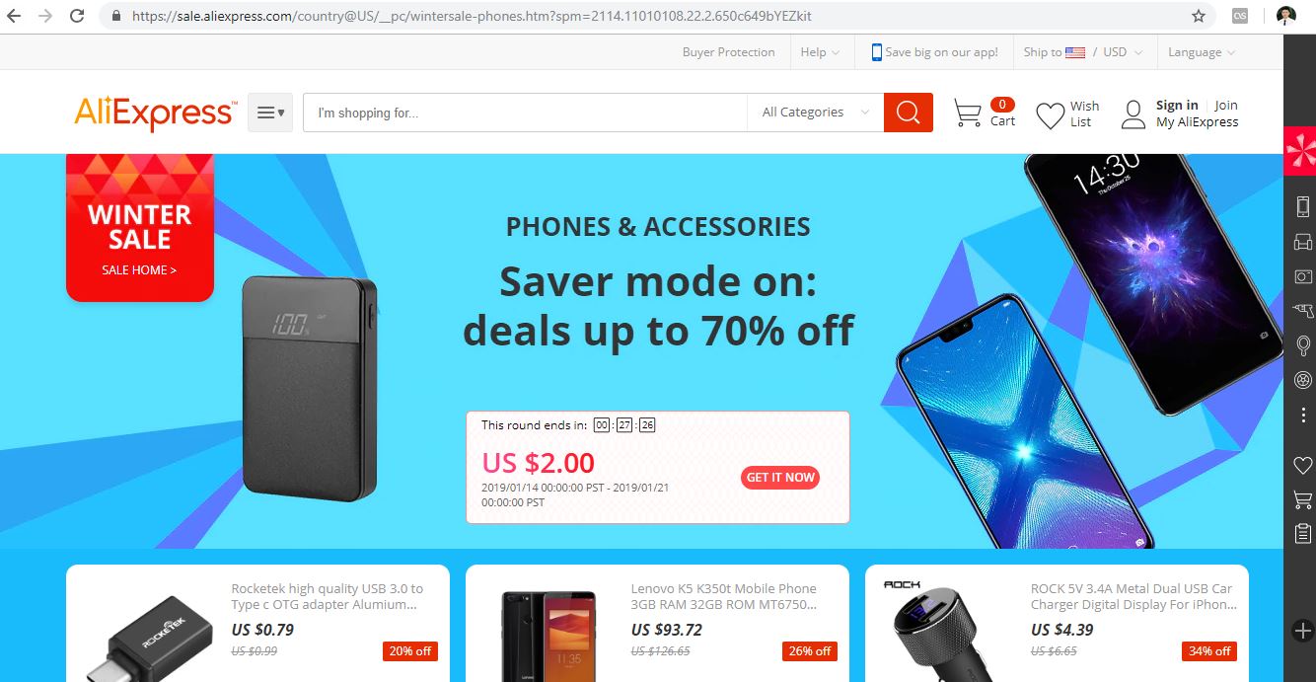1316x682 pixels.
Task: Click the GET IT NOW button
Action: click(780, 478)
